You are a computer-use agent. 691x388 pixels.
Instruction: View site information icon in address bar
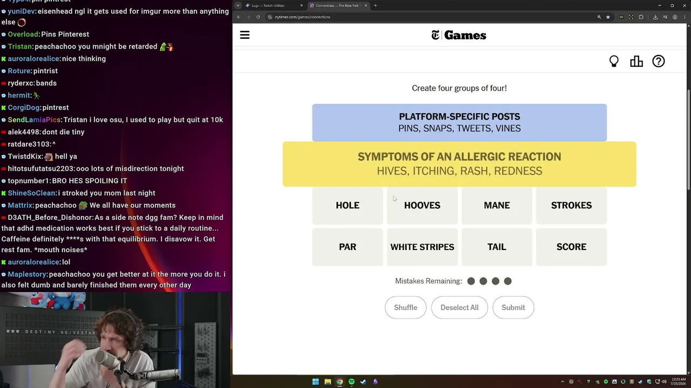coord(270,17)
